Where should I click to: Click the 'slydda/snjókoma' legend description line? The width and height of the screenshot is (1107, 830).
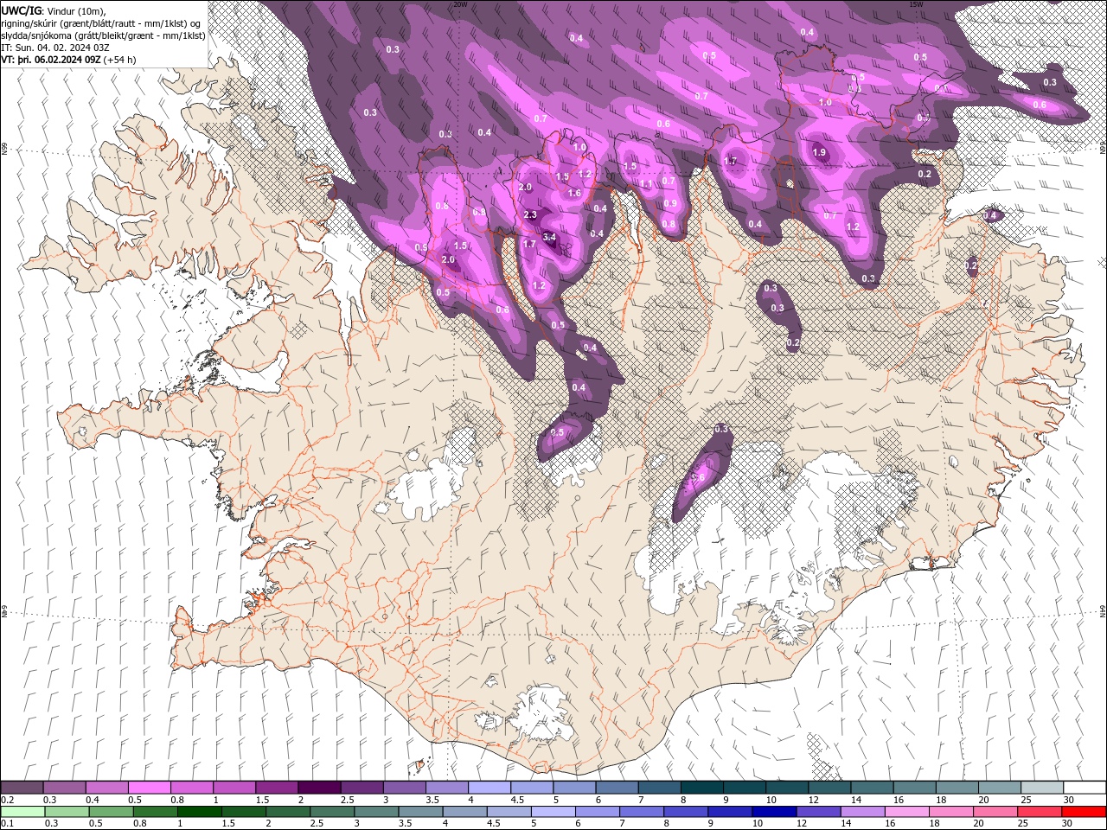click(x=104, y=35)
